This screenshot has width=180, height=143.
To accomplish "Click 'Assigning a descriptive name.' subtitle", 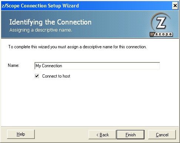I will pos(41,30).
